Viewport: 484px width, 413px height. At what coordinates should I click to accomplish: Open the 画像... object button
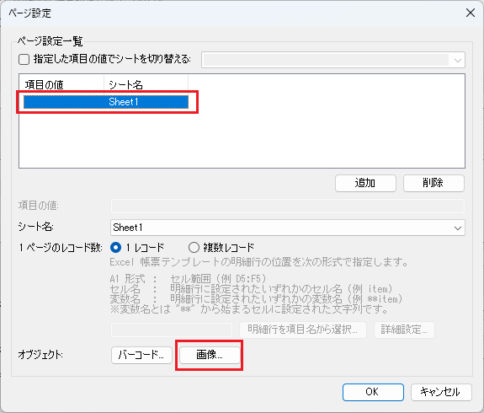point(210,355)
